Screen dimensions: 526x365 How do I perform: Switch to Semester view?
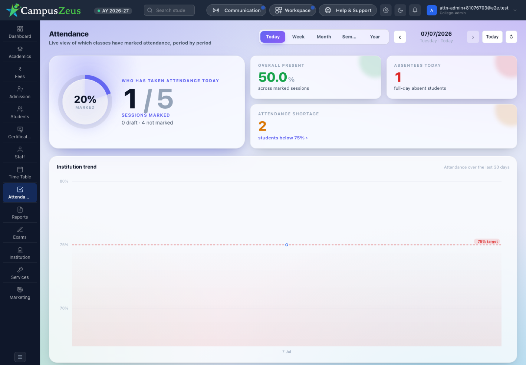pos(349,37)
